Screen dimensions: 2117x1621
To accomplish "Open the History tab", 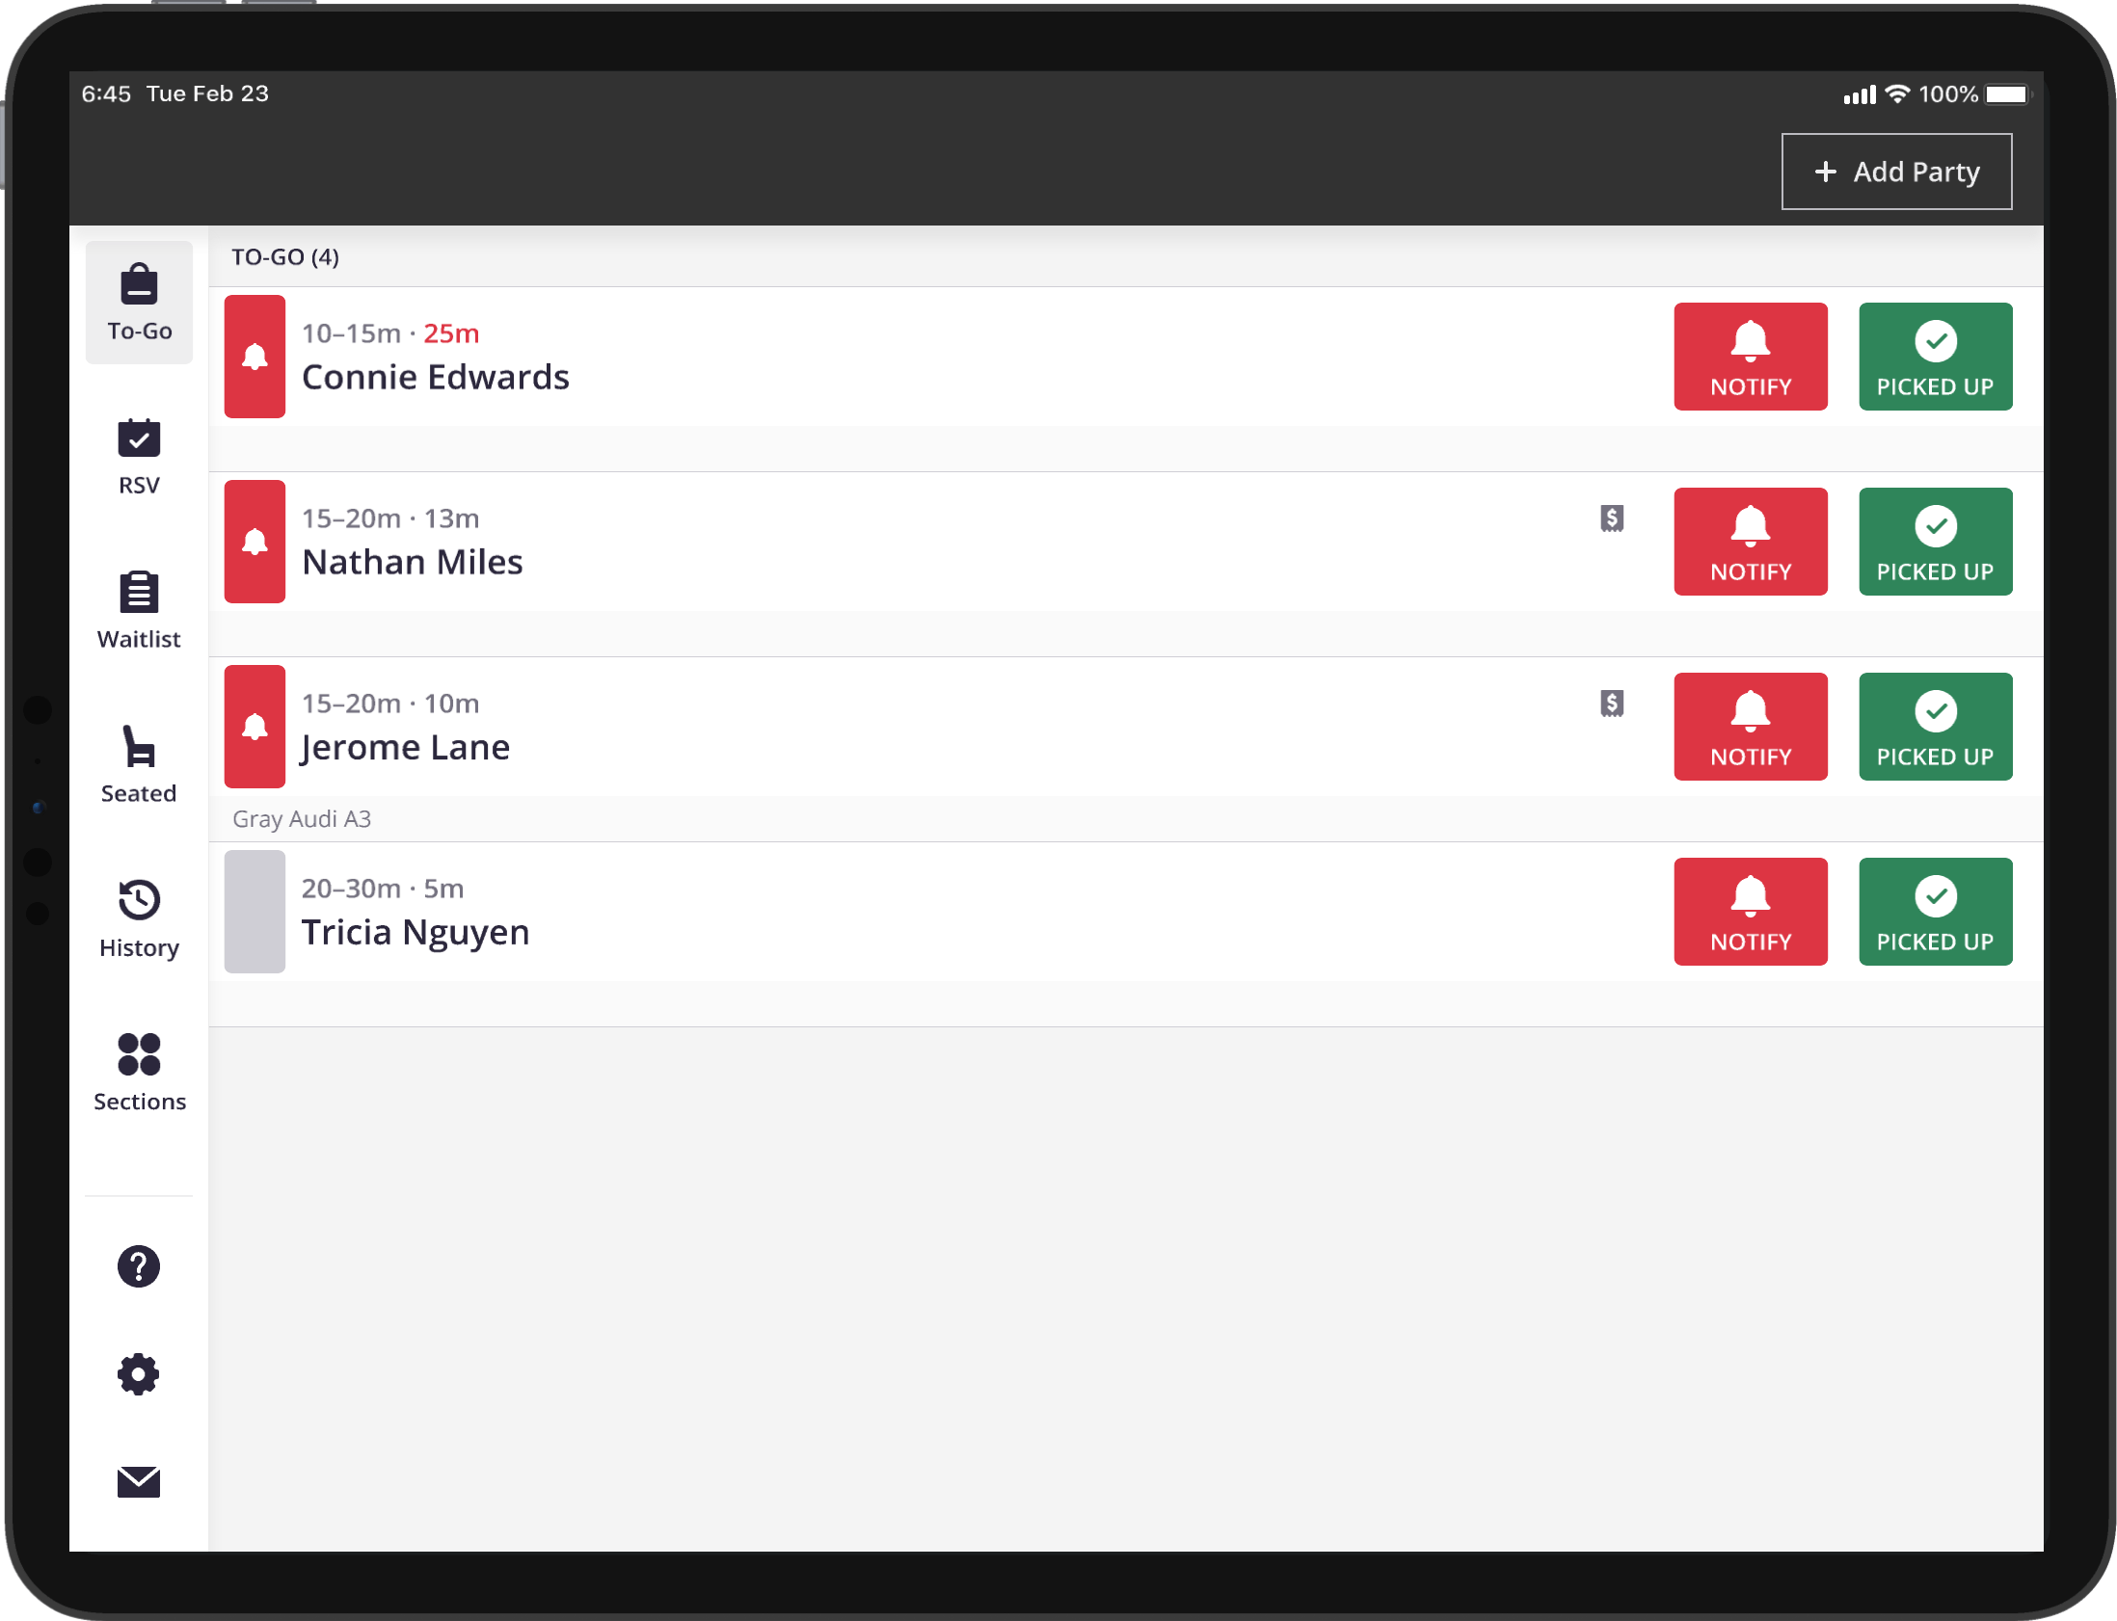I will click(x=139, y=919).
